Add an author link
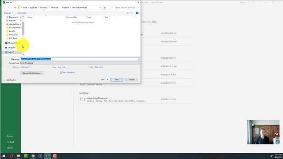The height and width of the screenshot is (159, 283). click(x=25, y=67)
